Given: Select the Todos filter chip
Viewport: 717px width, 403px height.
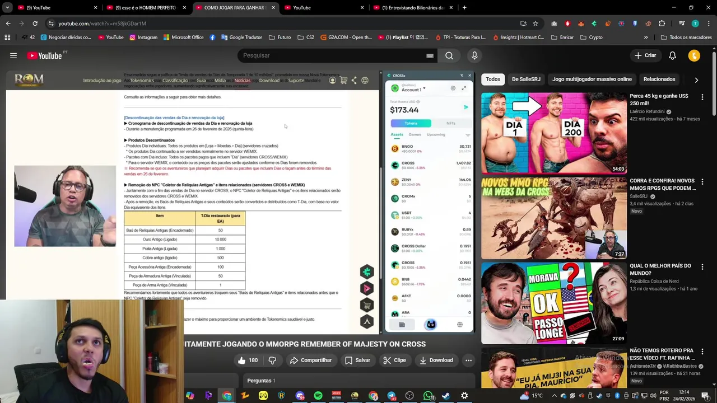Looking at the screenshot, I should pyautogui.click(x=493, y=79).
